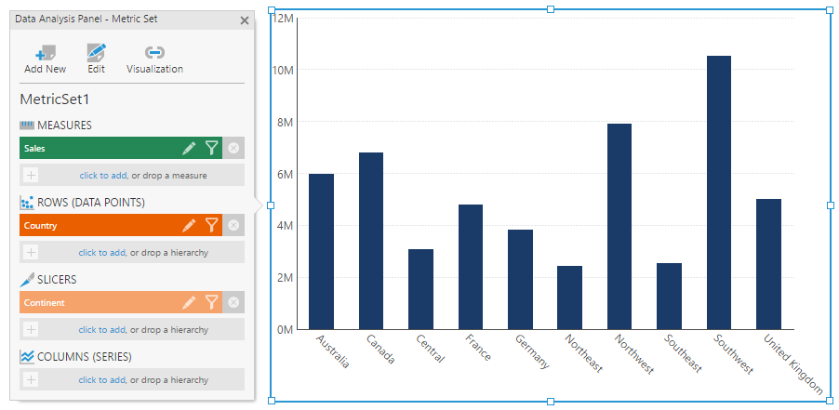Open filter for the Sales measure
Image resolution: width=839 pixels, height=410 pixels.
[211, 148]
